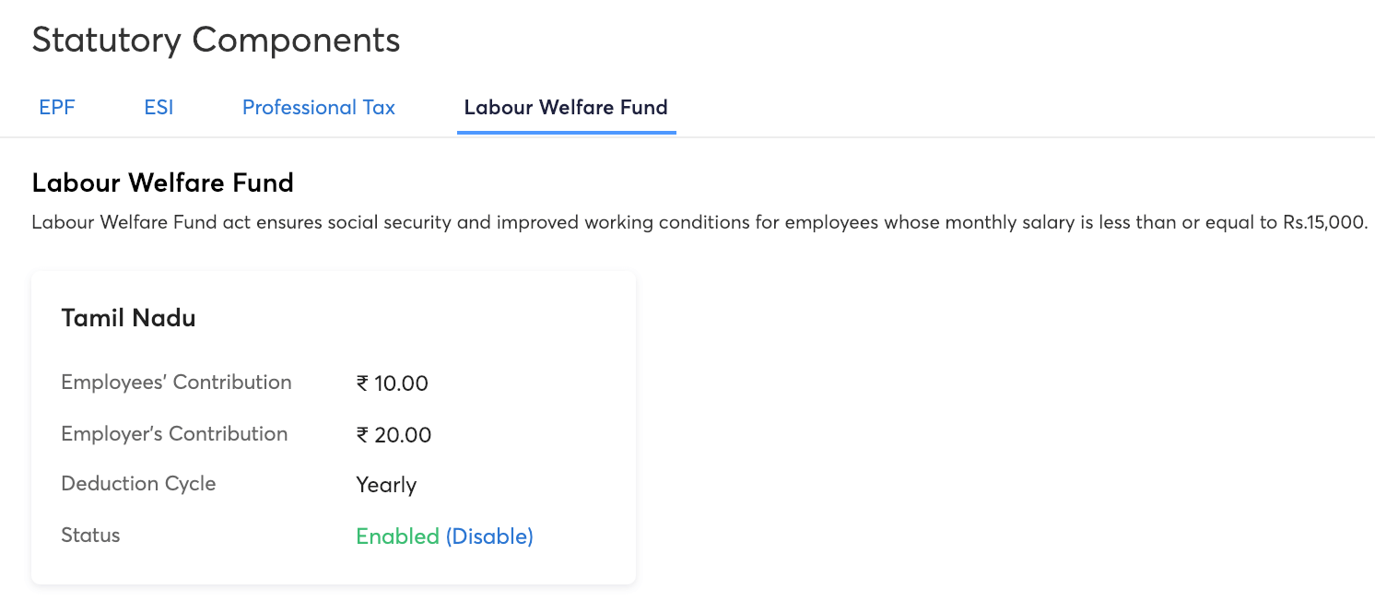
Task: Select the Yearly deduction cycle value
Action: (386, 485)
